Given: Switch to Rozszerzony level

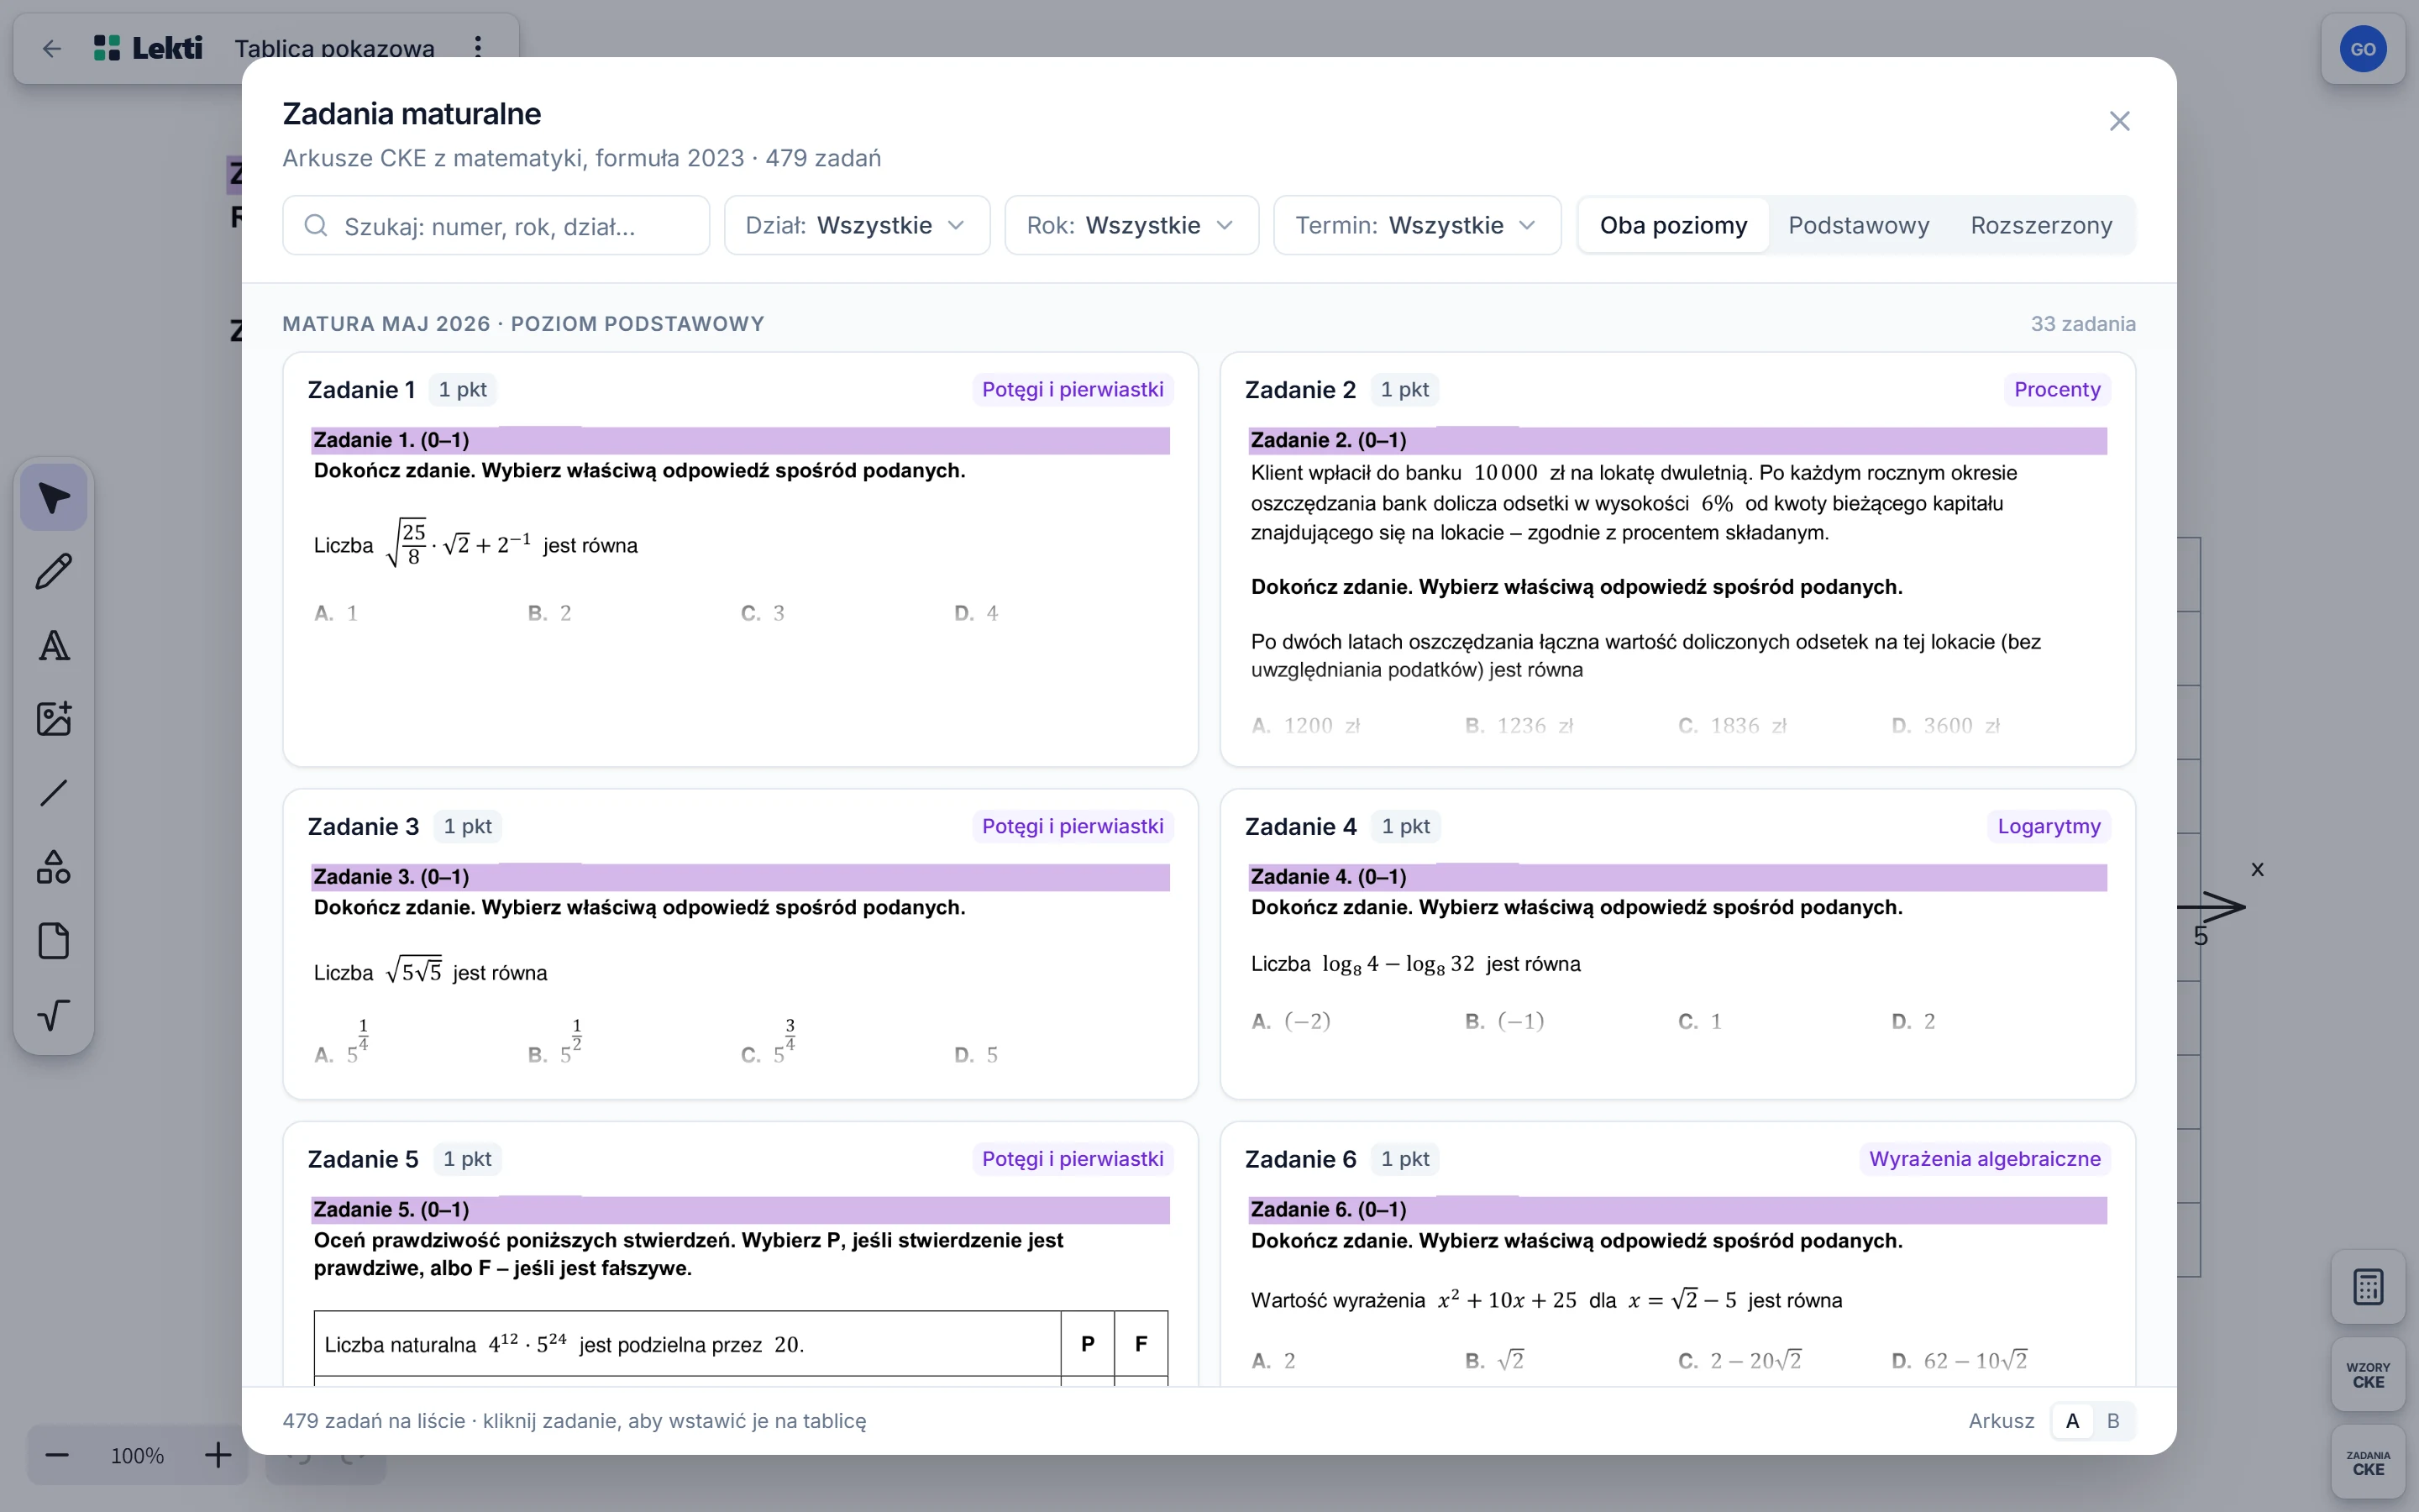Looking at the screenshot, I should [x=2041, y=225].
